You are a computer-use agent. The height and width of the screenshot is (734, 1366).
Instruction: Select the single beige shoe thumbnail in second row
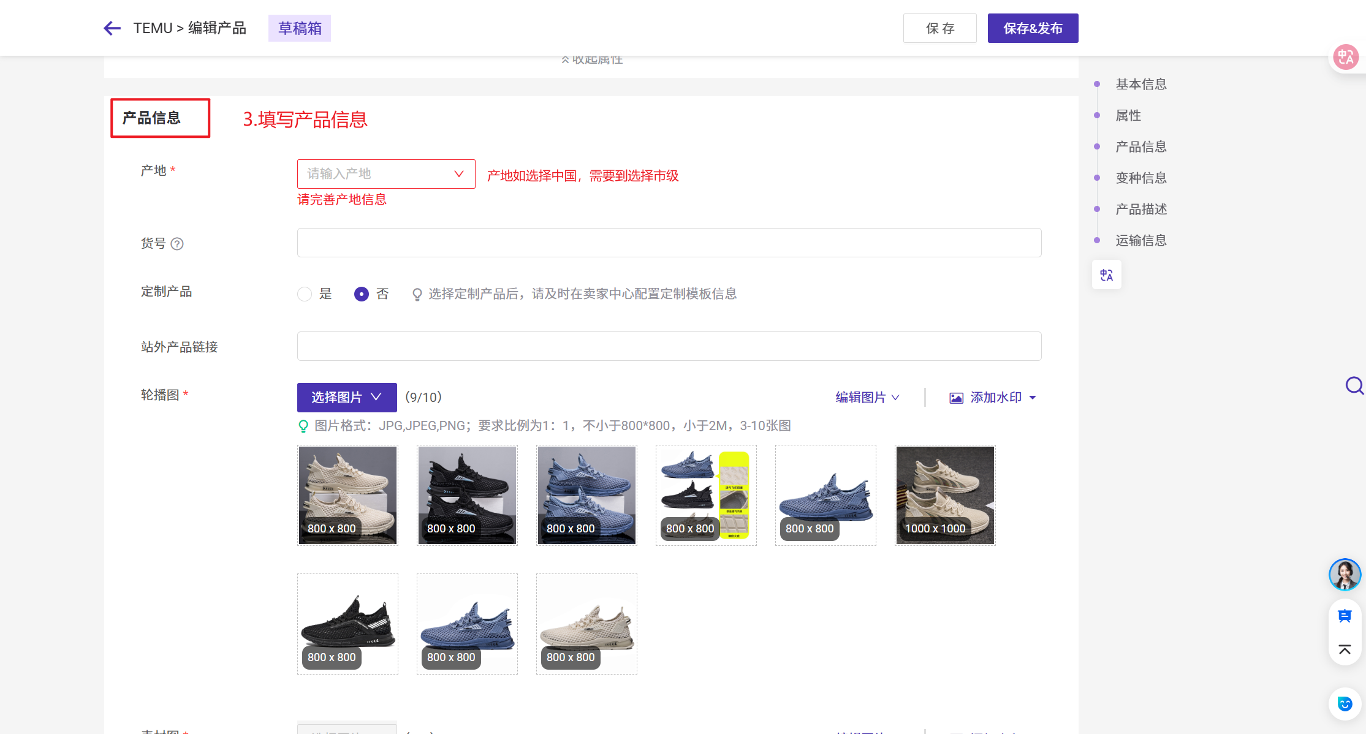coord(586,624)
